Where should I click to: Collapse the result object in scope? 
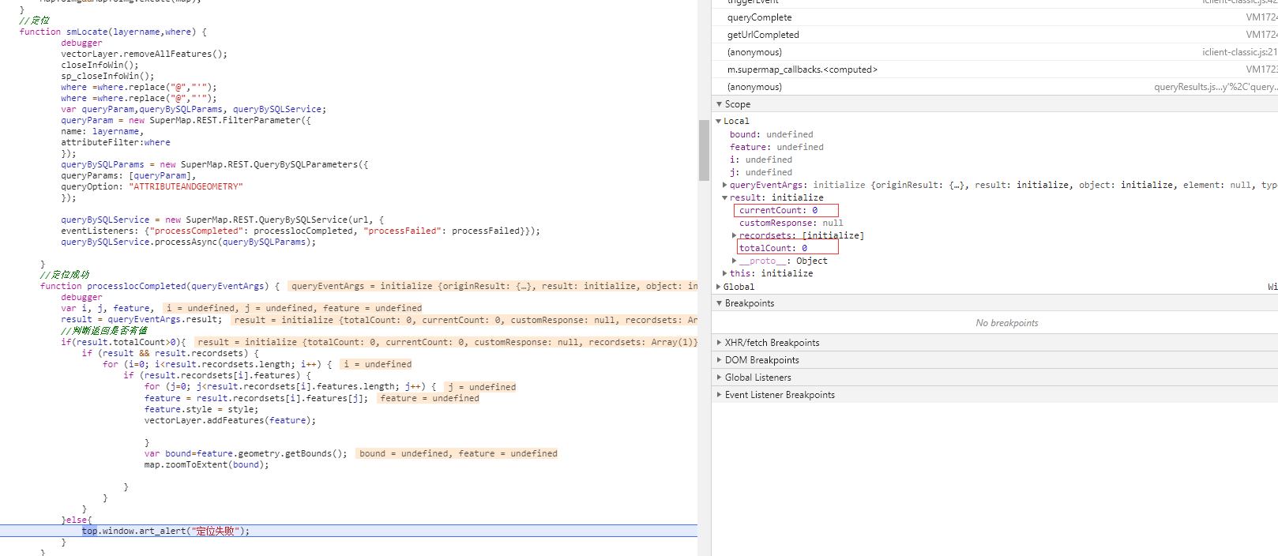pyautogui.click(x=725, y=197)
